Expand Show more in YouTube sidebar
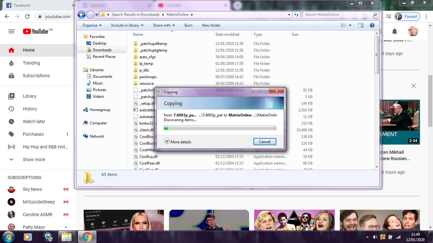Viewport: 433px width, 243px height. [x=34, y=159]
